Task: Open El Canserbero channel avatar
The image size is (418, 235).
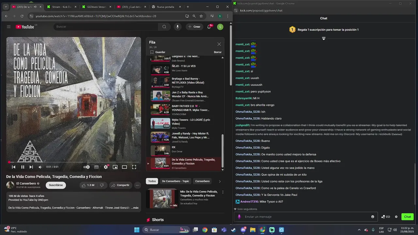Action: click(10, 185)
